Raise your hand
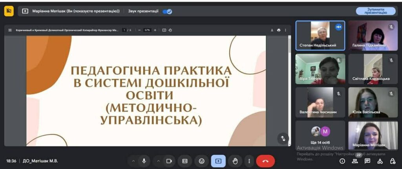 click(x=235, y=161)
